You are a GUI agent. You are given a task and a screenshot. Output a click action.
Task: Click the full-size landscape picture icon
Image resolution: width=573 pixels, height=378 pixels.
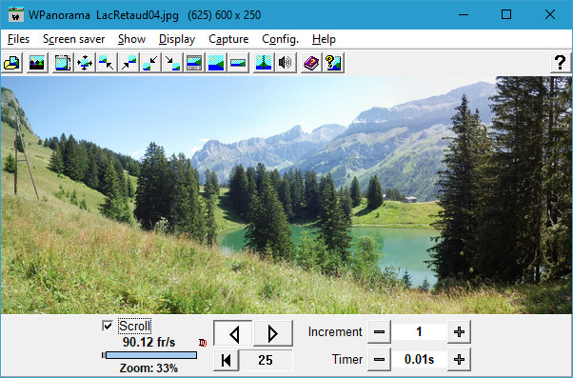(x=216, y=63)
